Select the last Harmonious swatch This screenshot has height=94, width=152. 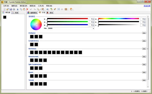point(80,52)
